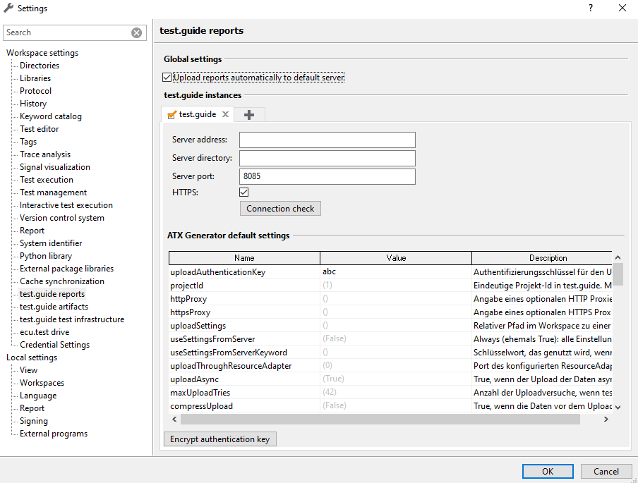
Task: Open Version control system settings
Action: coord(62,218)
